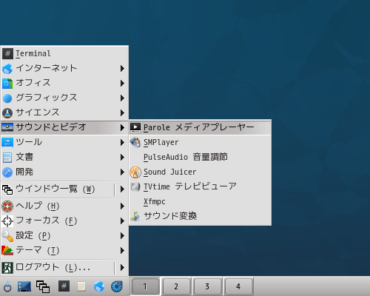Expand the インターネット submenu arrow
This screenshot has width=370, height=296.
(x=122, y=68)
